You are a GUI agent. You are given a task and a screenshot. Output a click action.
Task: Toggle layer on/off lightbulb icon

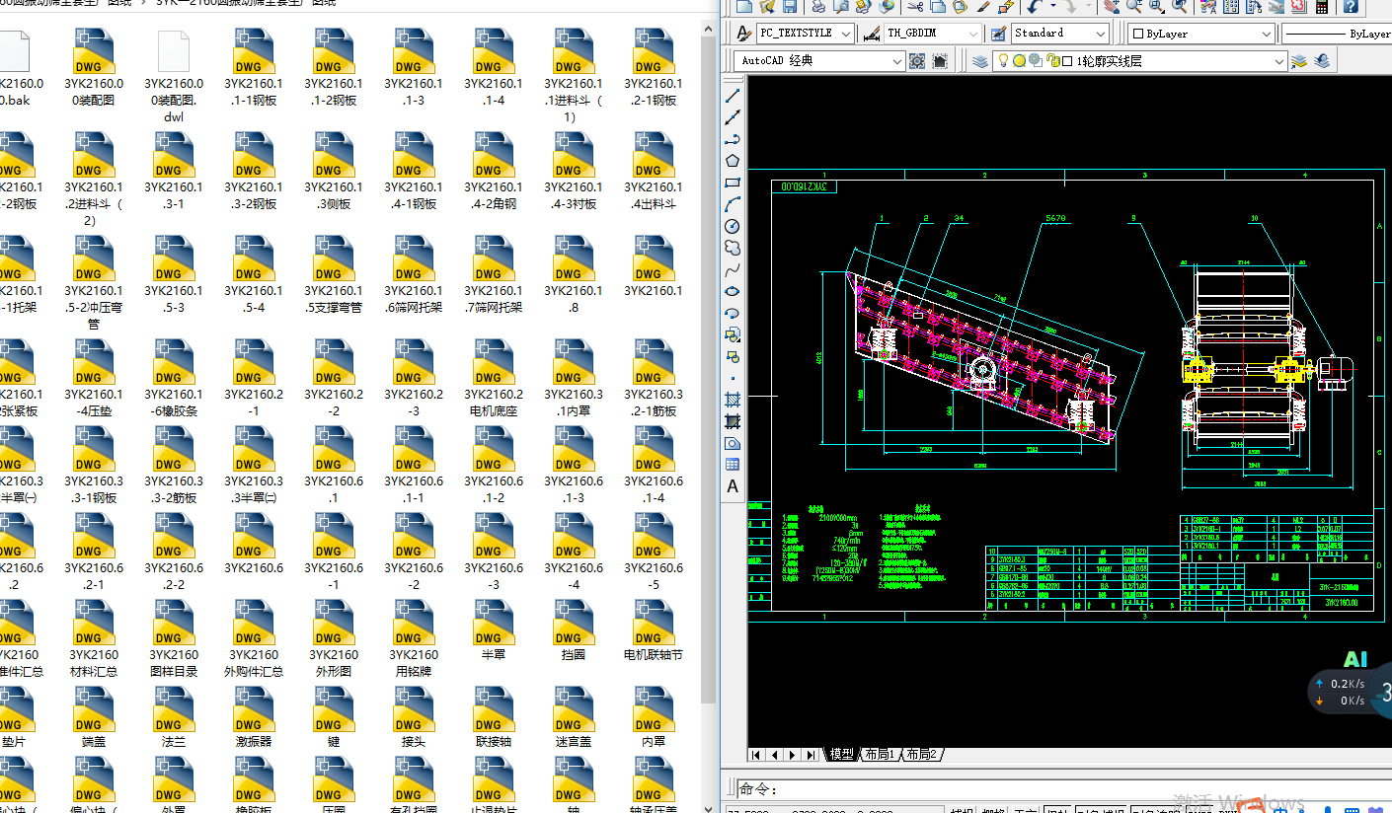[1003, 61]
